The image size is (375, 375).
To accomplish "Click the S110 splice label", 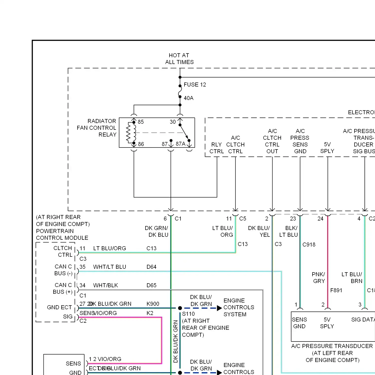I will [x=188, y=314].
